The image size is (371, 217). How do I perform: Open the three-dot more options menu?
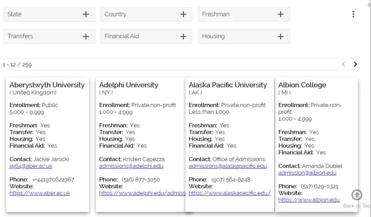pyautogui.click(x=353, y=14)
